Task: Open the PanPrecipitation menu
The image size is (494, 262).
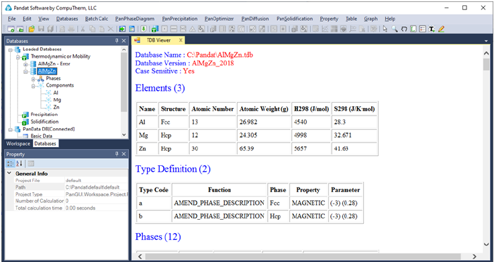Action: [x=180, y=19]
